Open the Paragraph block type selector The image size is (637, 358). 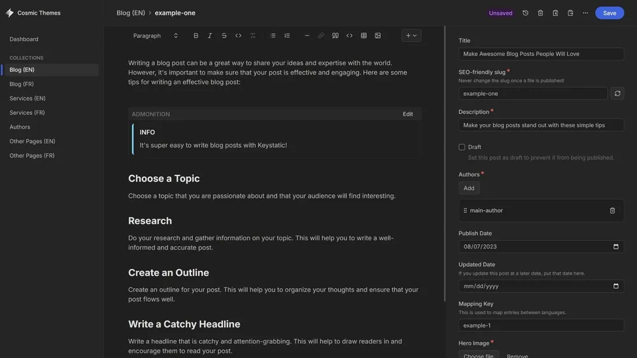coord(155,36)
